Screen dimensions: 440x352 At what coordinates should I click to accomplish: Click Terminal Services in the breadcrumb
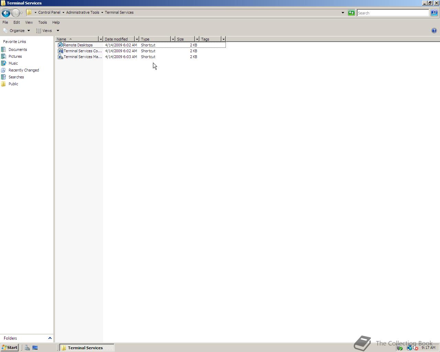[x=119, y=12]
